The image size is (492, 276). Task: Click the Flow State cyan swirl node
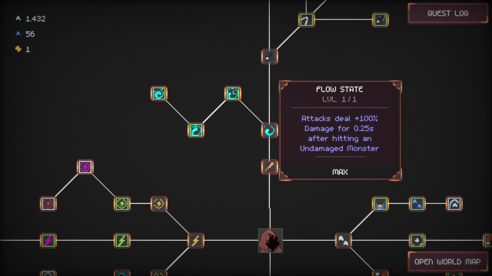[x=270, y=130]
